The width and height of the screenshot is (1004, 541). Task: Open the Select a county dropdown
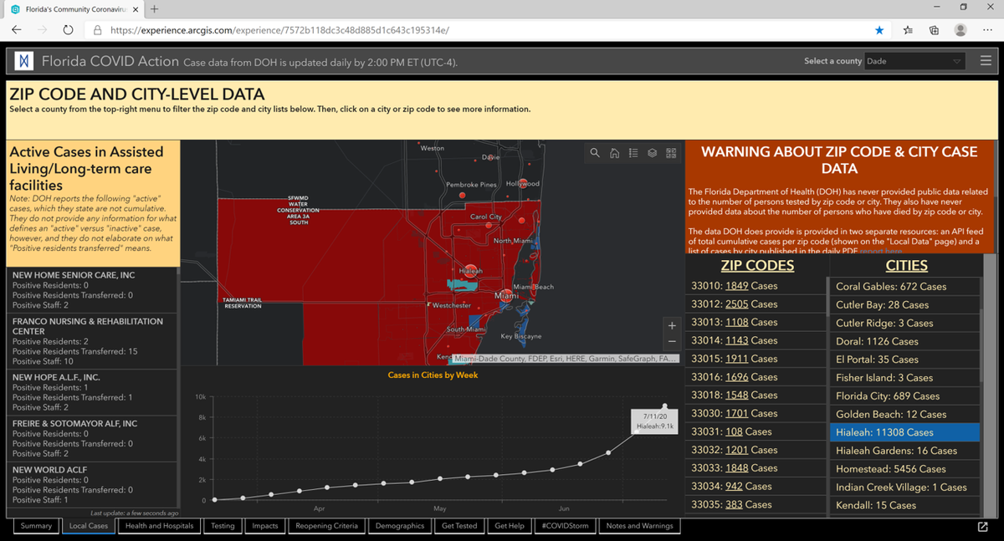click(x=914, y=61)
